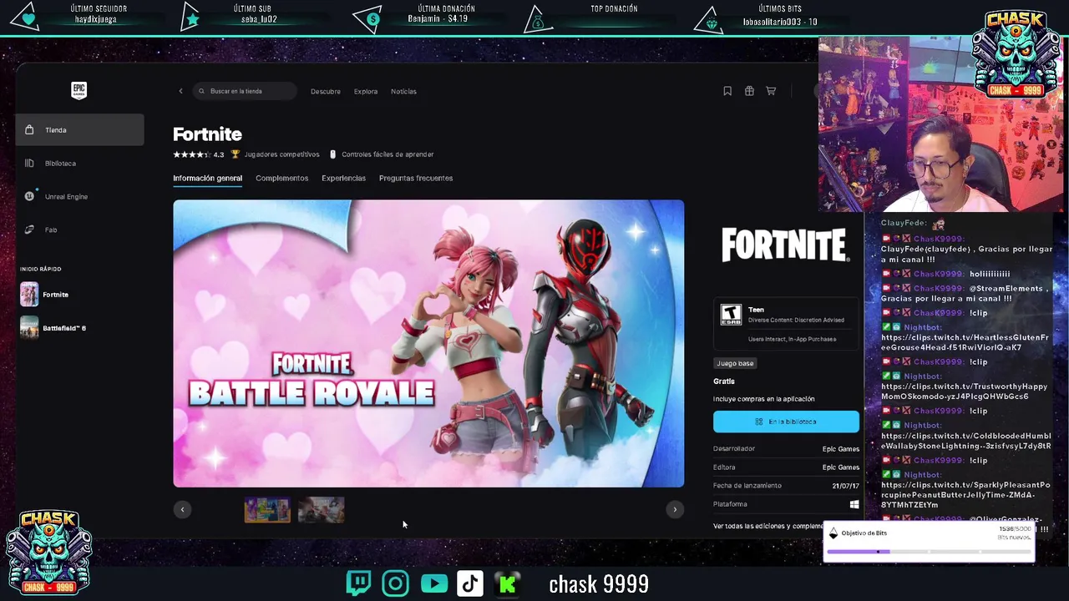Open the HeartlessGlutenFreeGrouse clip link in chat
Screen dimensions: 1069x601
(965, 342)
